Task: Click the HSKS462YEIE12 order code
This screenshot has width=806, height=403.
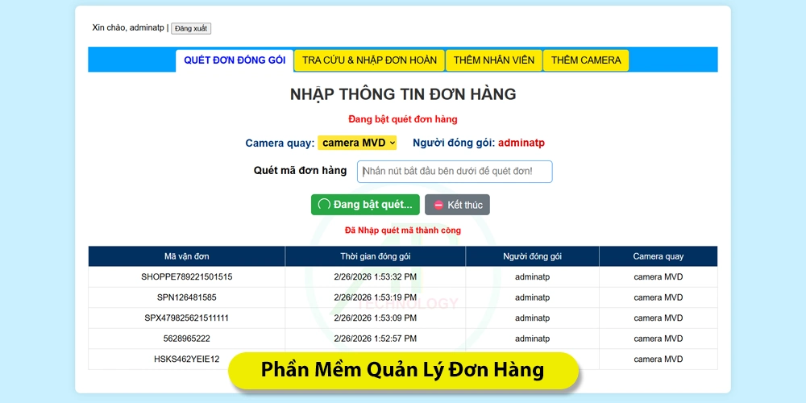Action: (186, 359)
